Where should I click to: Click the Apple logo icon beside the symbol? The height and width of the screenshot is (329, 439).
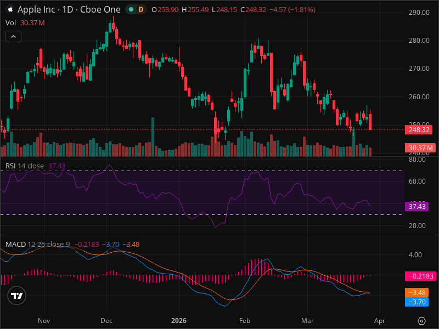pyautogui.click(x=10, y=9)
